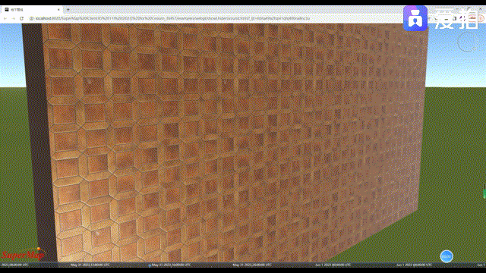Go forward to the next page

pyautogui.click(x=14, y=18)
